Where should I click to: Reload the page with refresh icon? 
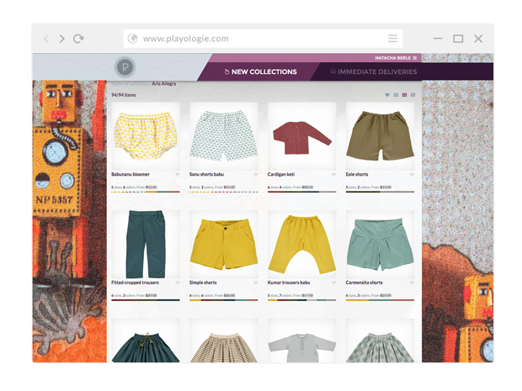(78, 39)
